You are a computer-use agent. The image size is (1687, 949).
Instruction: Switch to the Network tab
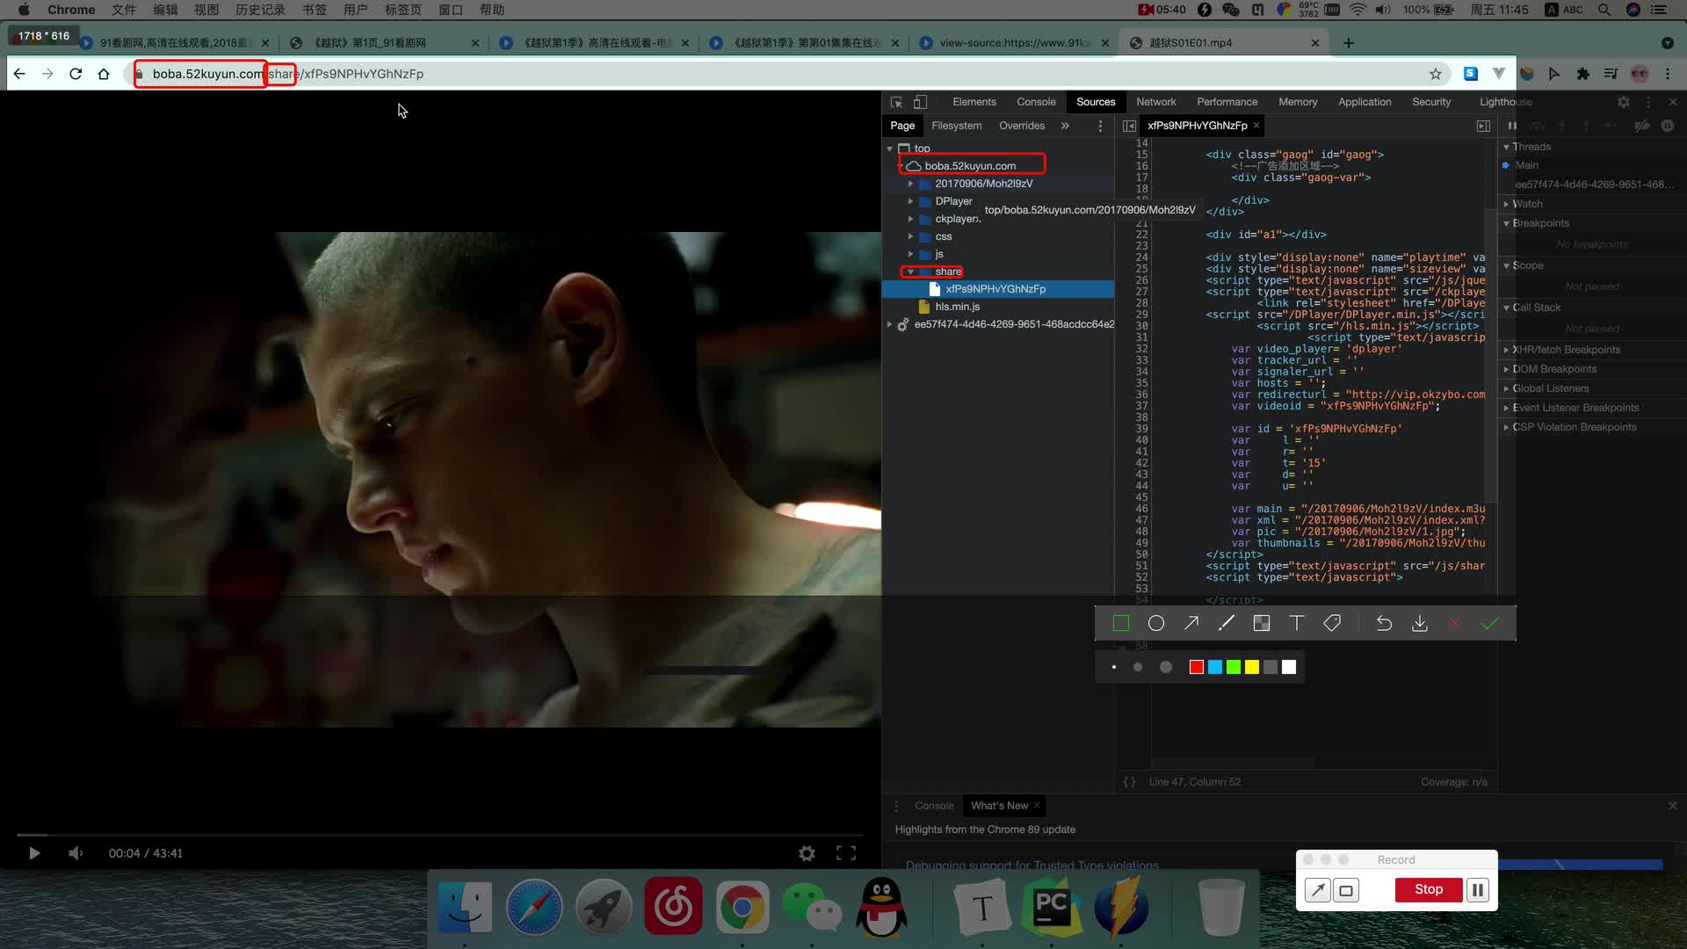(1155, 102)
